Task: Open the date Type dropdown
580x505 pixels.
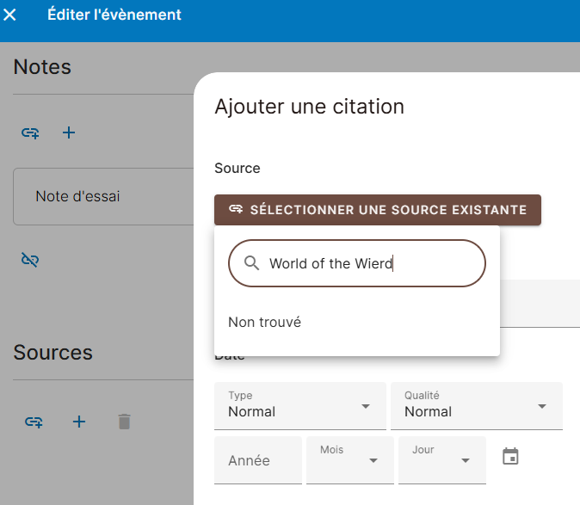Action: (x=299, y=405)
